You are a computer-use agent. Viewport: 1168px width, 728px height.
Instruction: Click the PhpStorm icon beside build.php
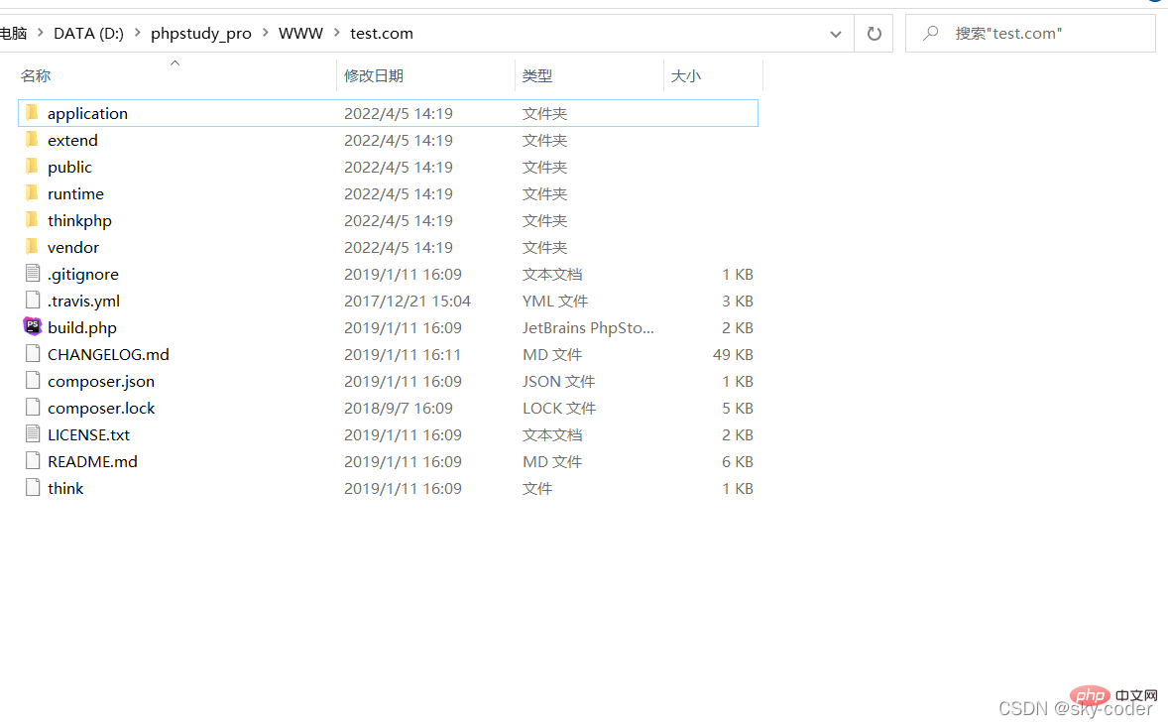click(33, 326)
